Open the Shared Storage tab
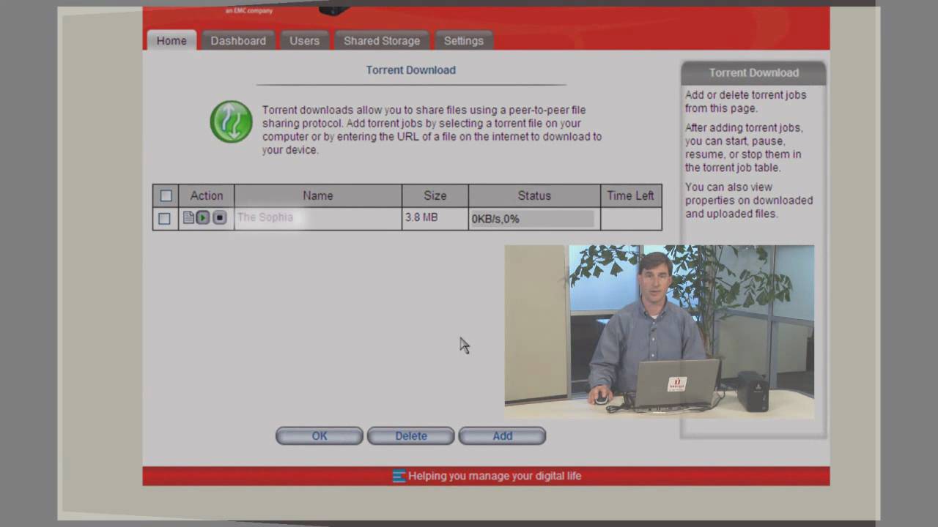 pos(382,40)
